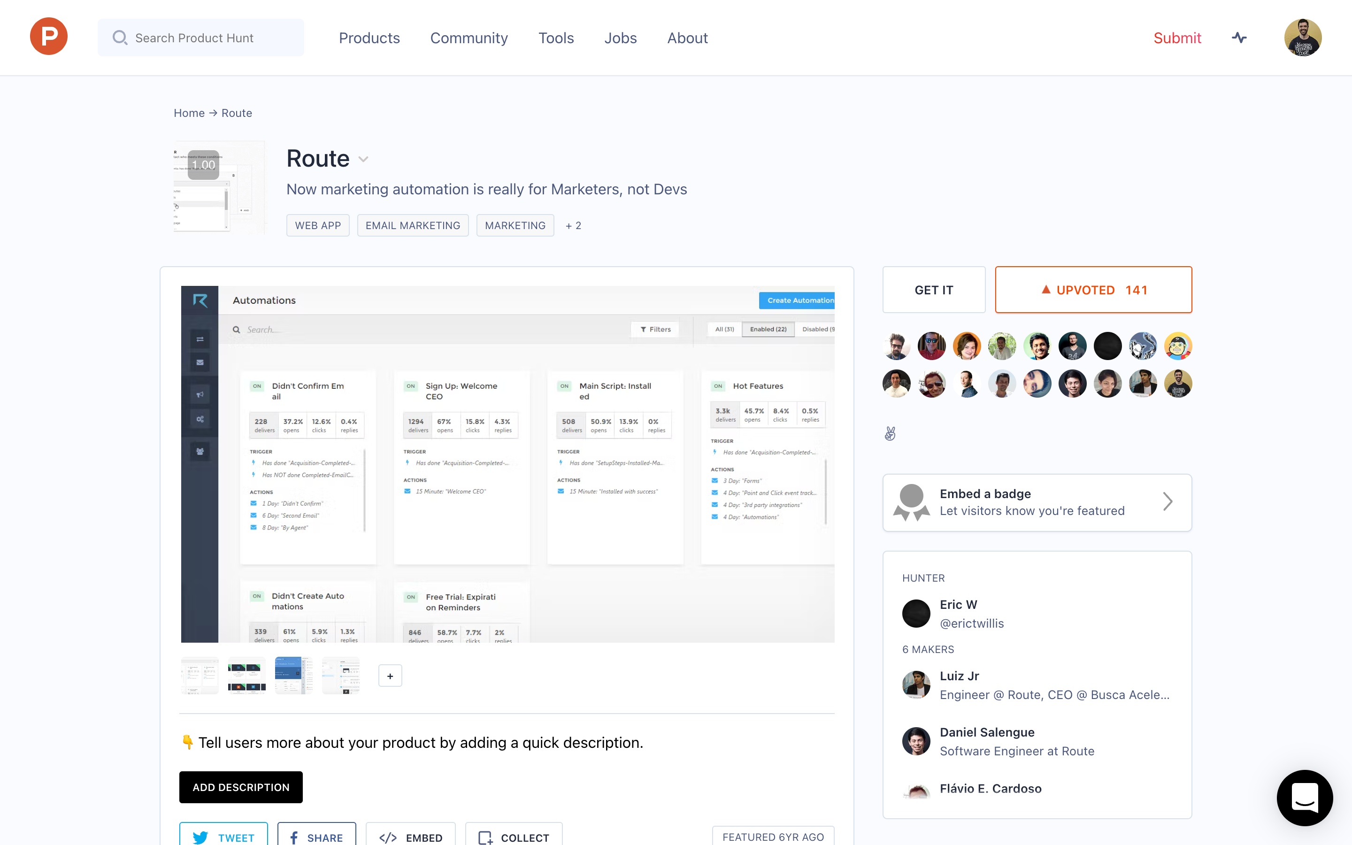
Task: Go to the Jobs page
Action: pos(620,38)
